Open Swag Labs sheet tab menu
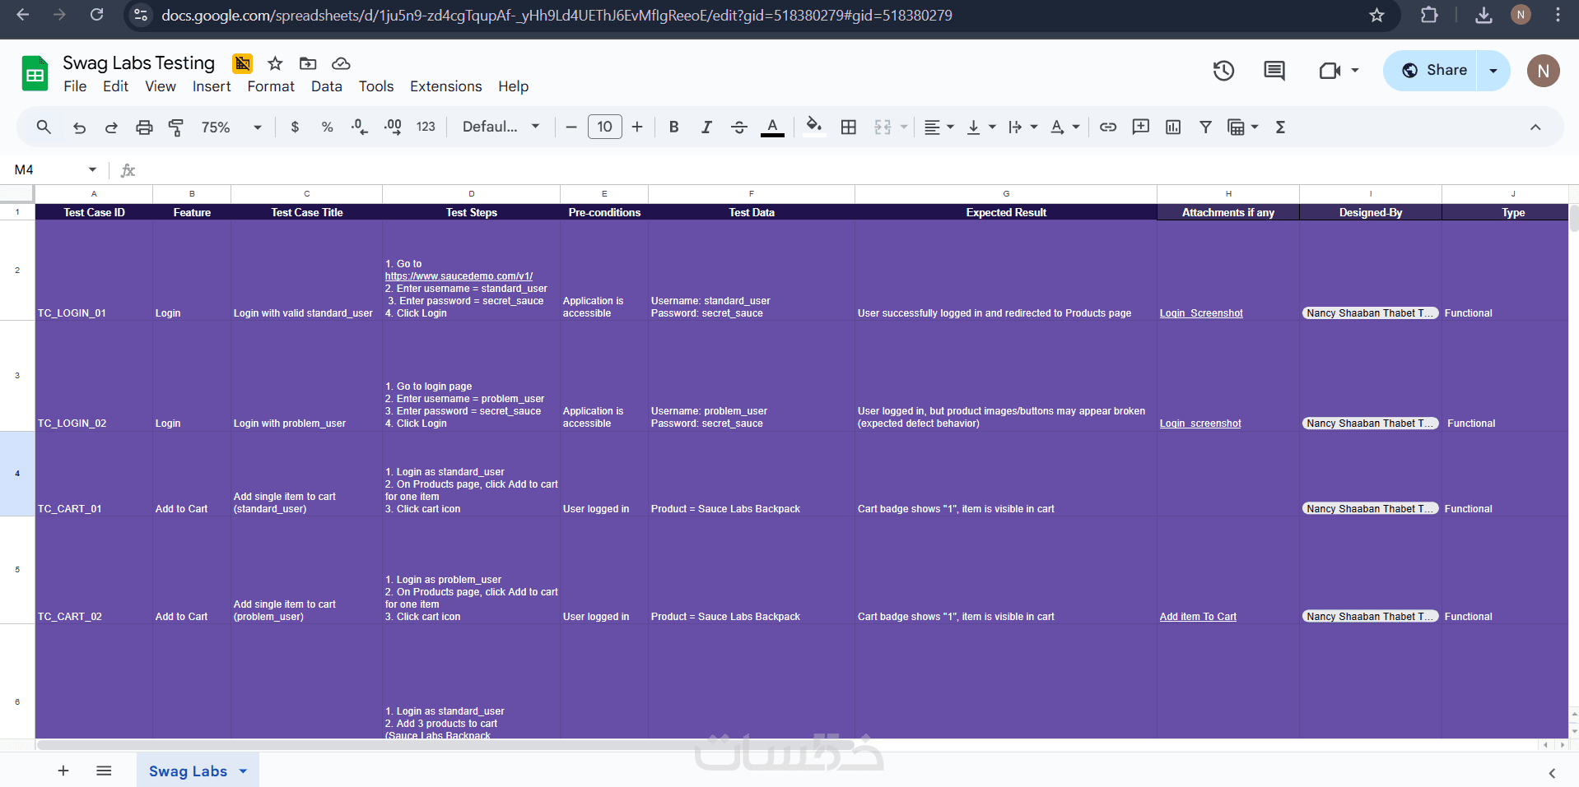Viewport: 1579px width, 787px height. coord(244,771)
